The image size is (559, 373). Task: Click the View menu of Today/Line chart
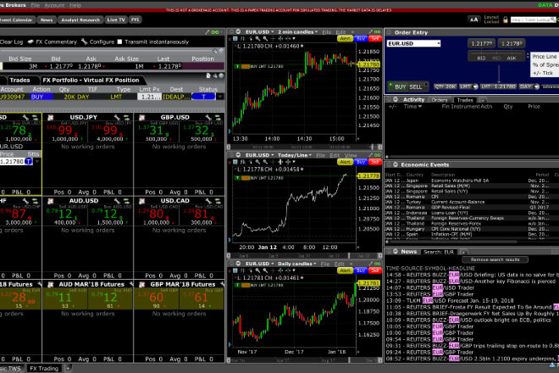[351, 155]
